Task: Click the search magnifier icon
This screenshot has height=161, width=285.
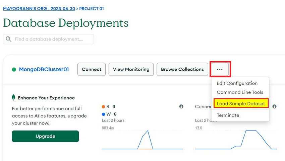Action: pos(8,39)
